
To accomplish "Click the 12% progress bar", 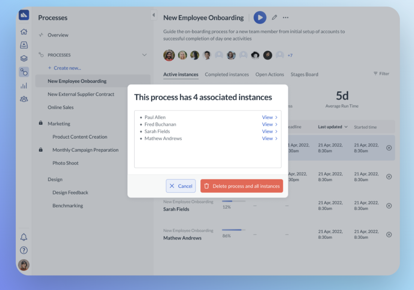I will [234, 201].
